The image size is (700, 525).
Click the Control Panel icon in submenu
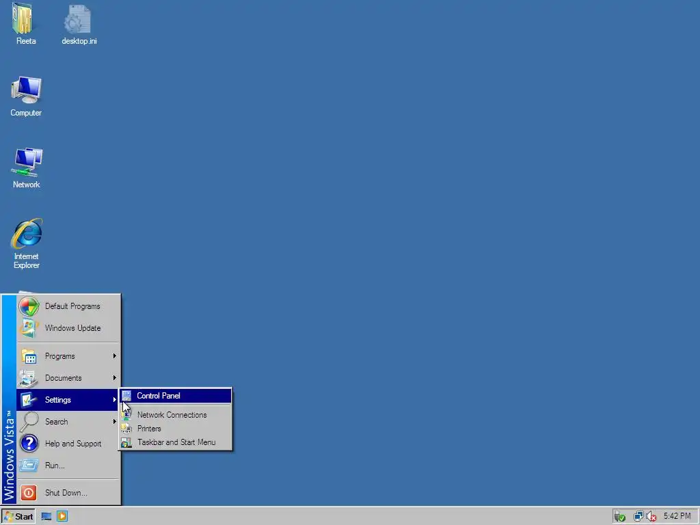126,396
